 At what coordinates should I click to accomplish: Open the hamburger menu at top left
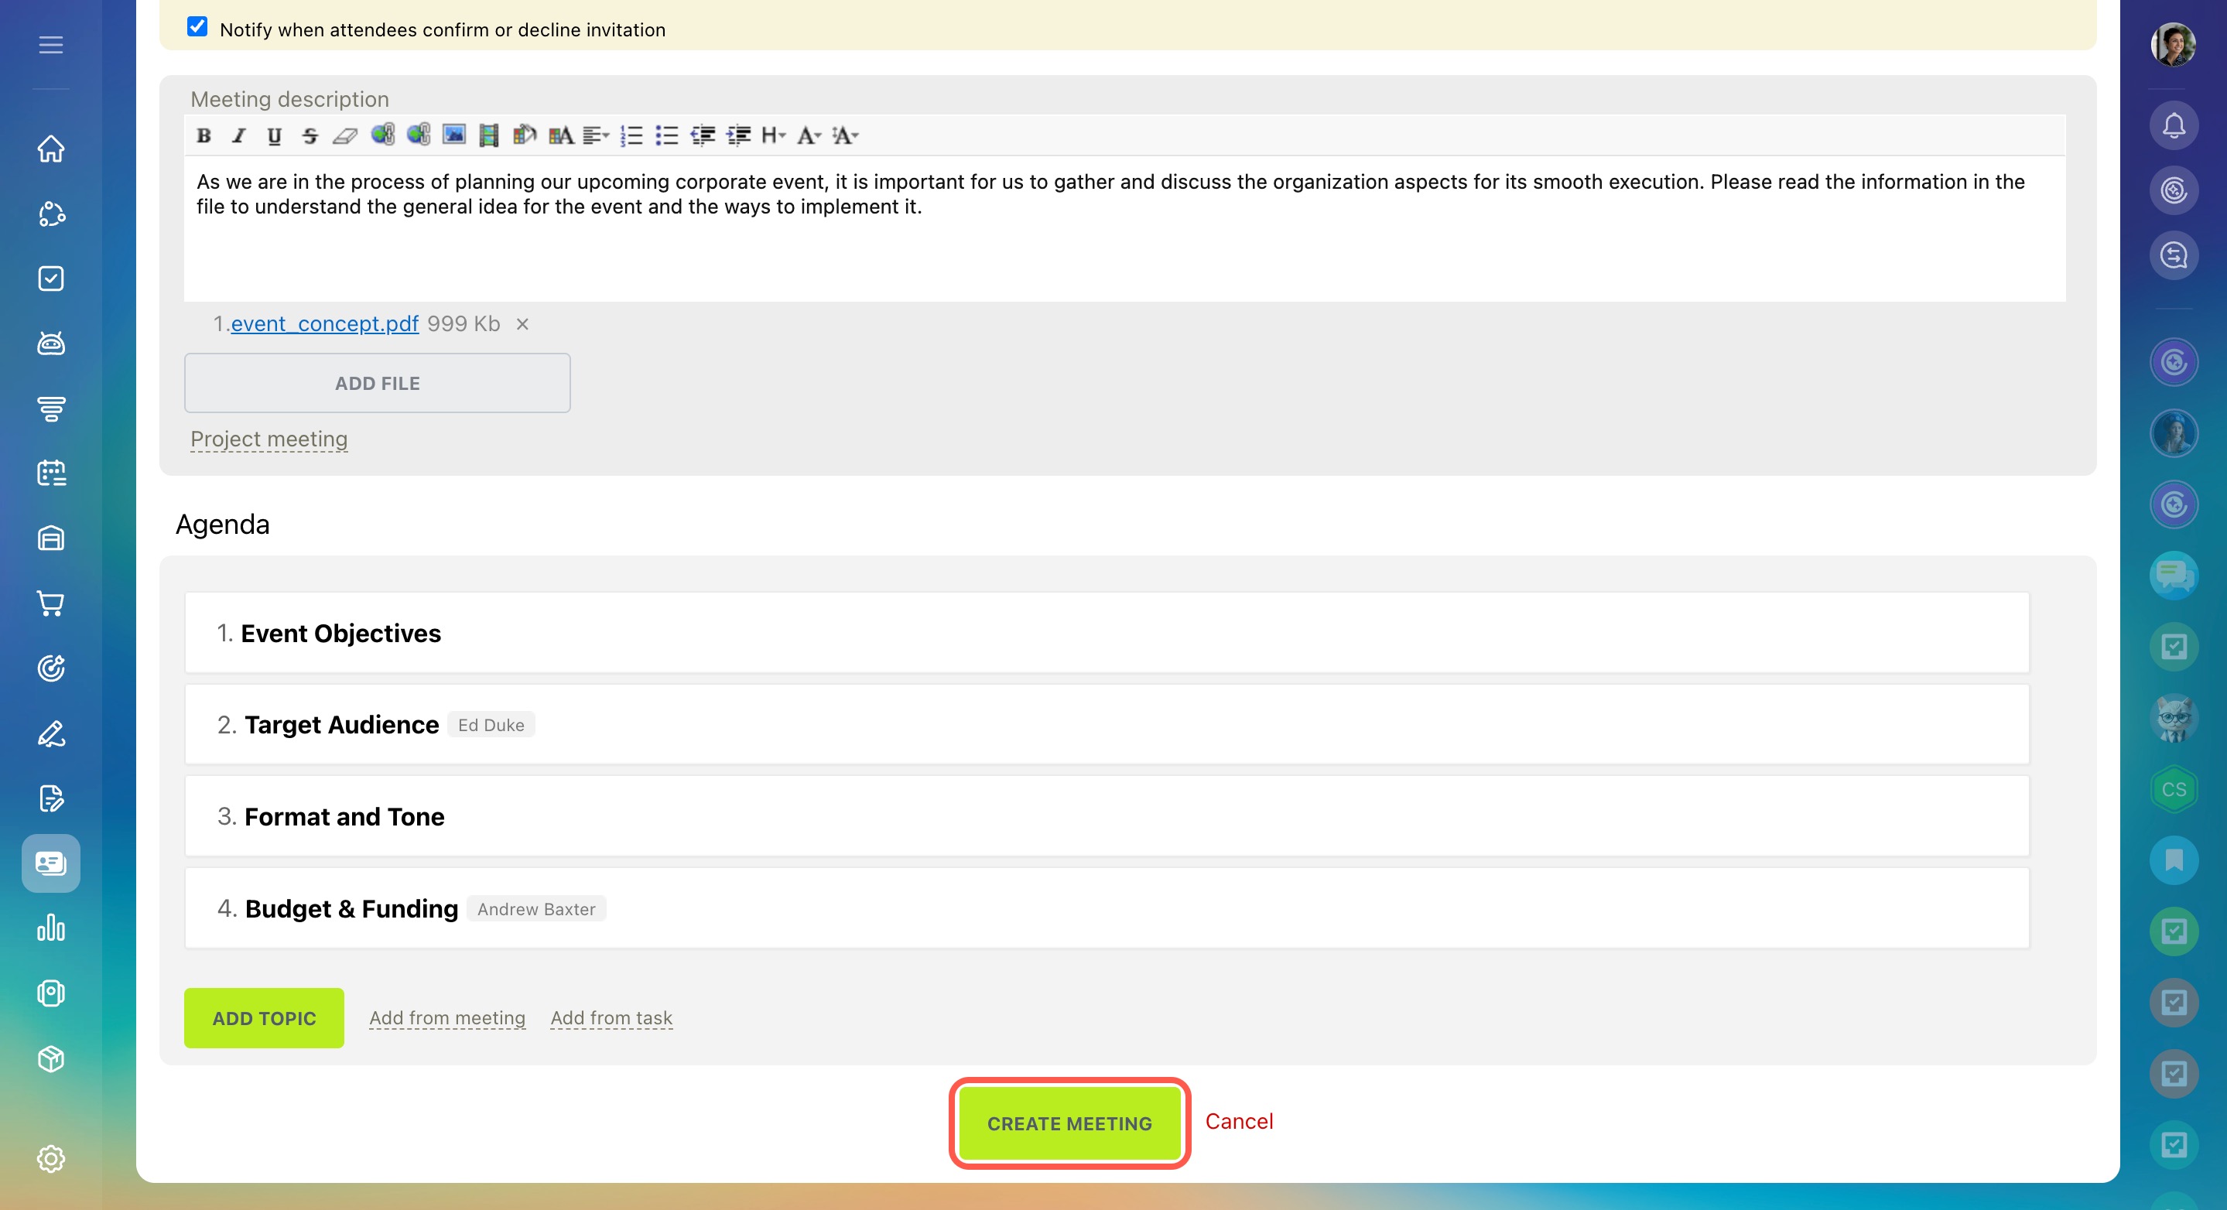pos(51,45)
